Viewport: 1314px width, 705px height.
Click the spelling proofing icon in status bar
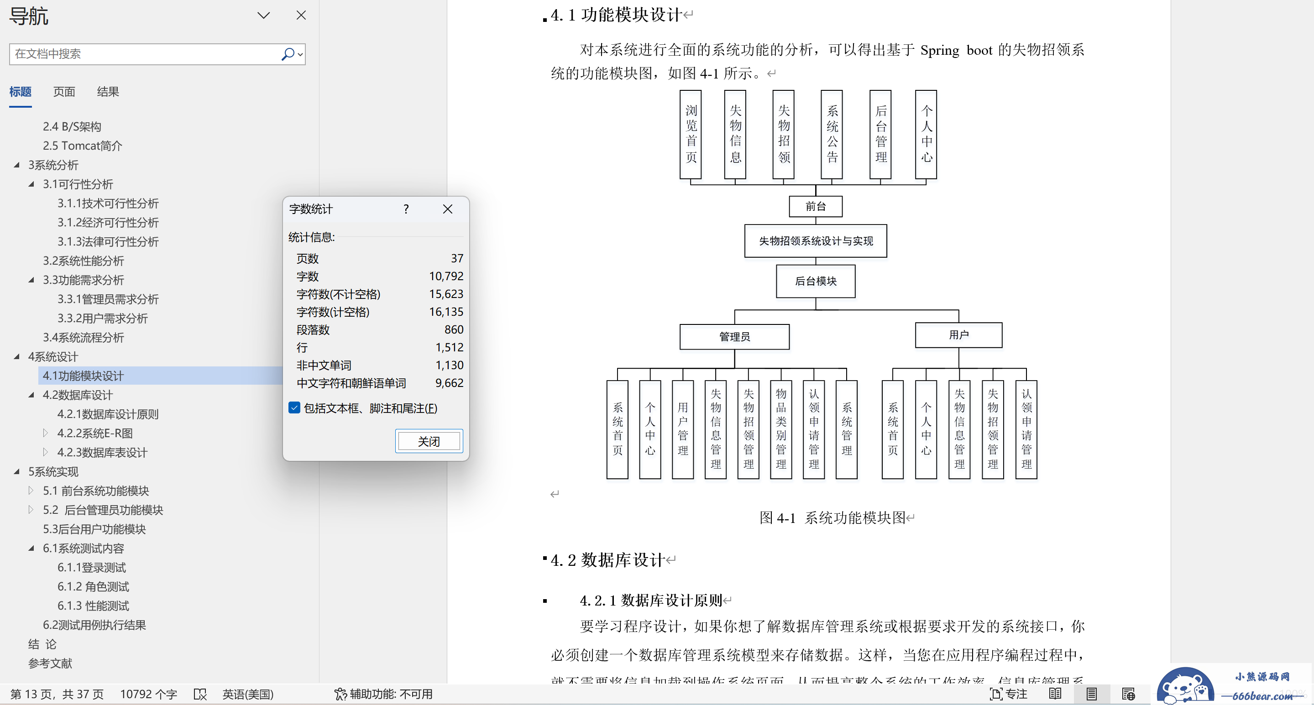tap(200, 695)
